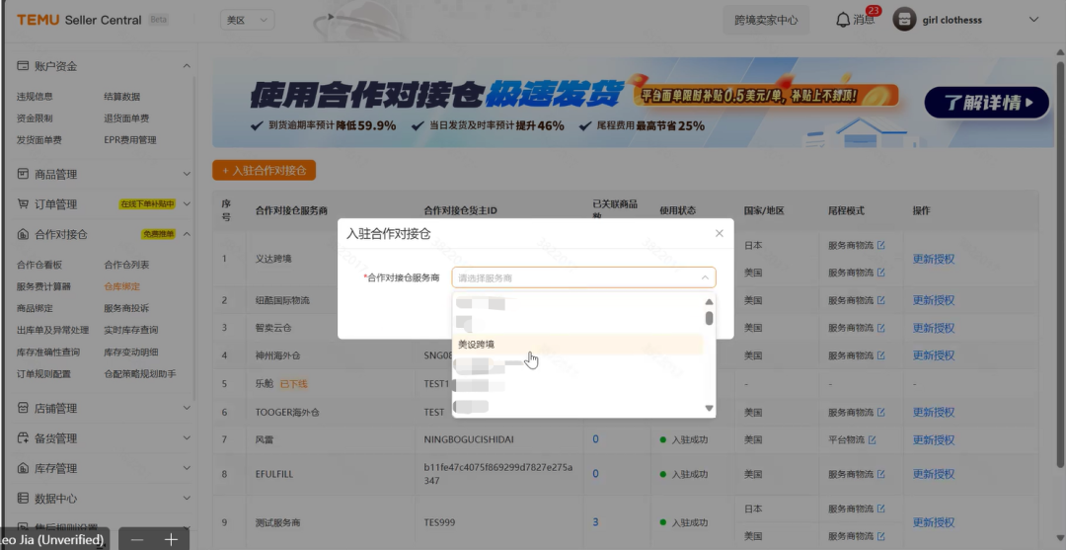The width and height of the screenshot is (1066, 550).
Task: Open 发货面单费 in the sidebar
Action: pyautogui.click(x=39, y=140)
